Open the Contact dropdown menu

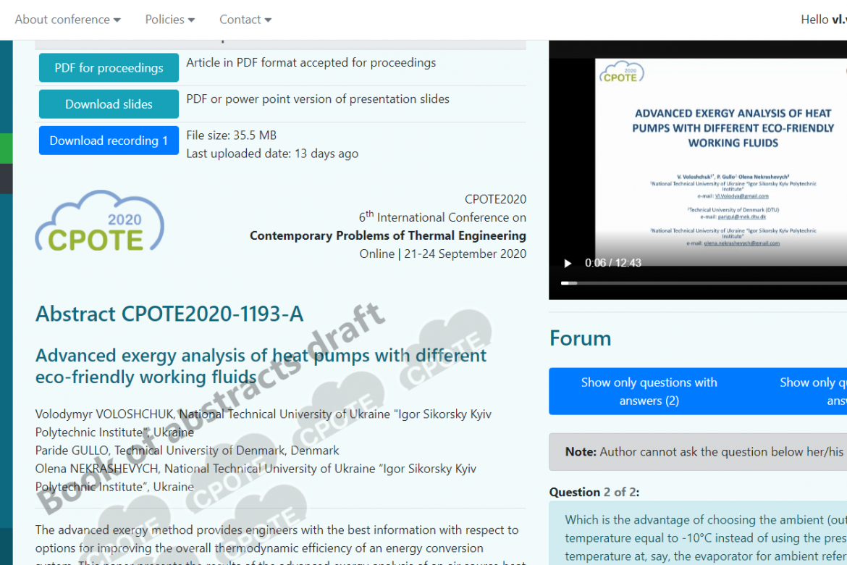[x=246, y=20]
